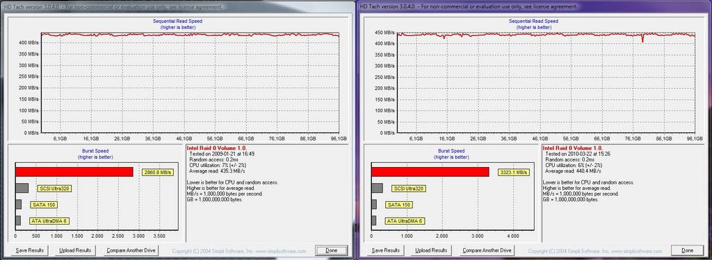Click Save Results in right window
Screen dimensions: 712x260
(385, 250)
